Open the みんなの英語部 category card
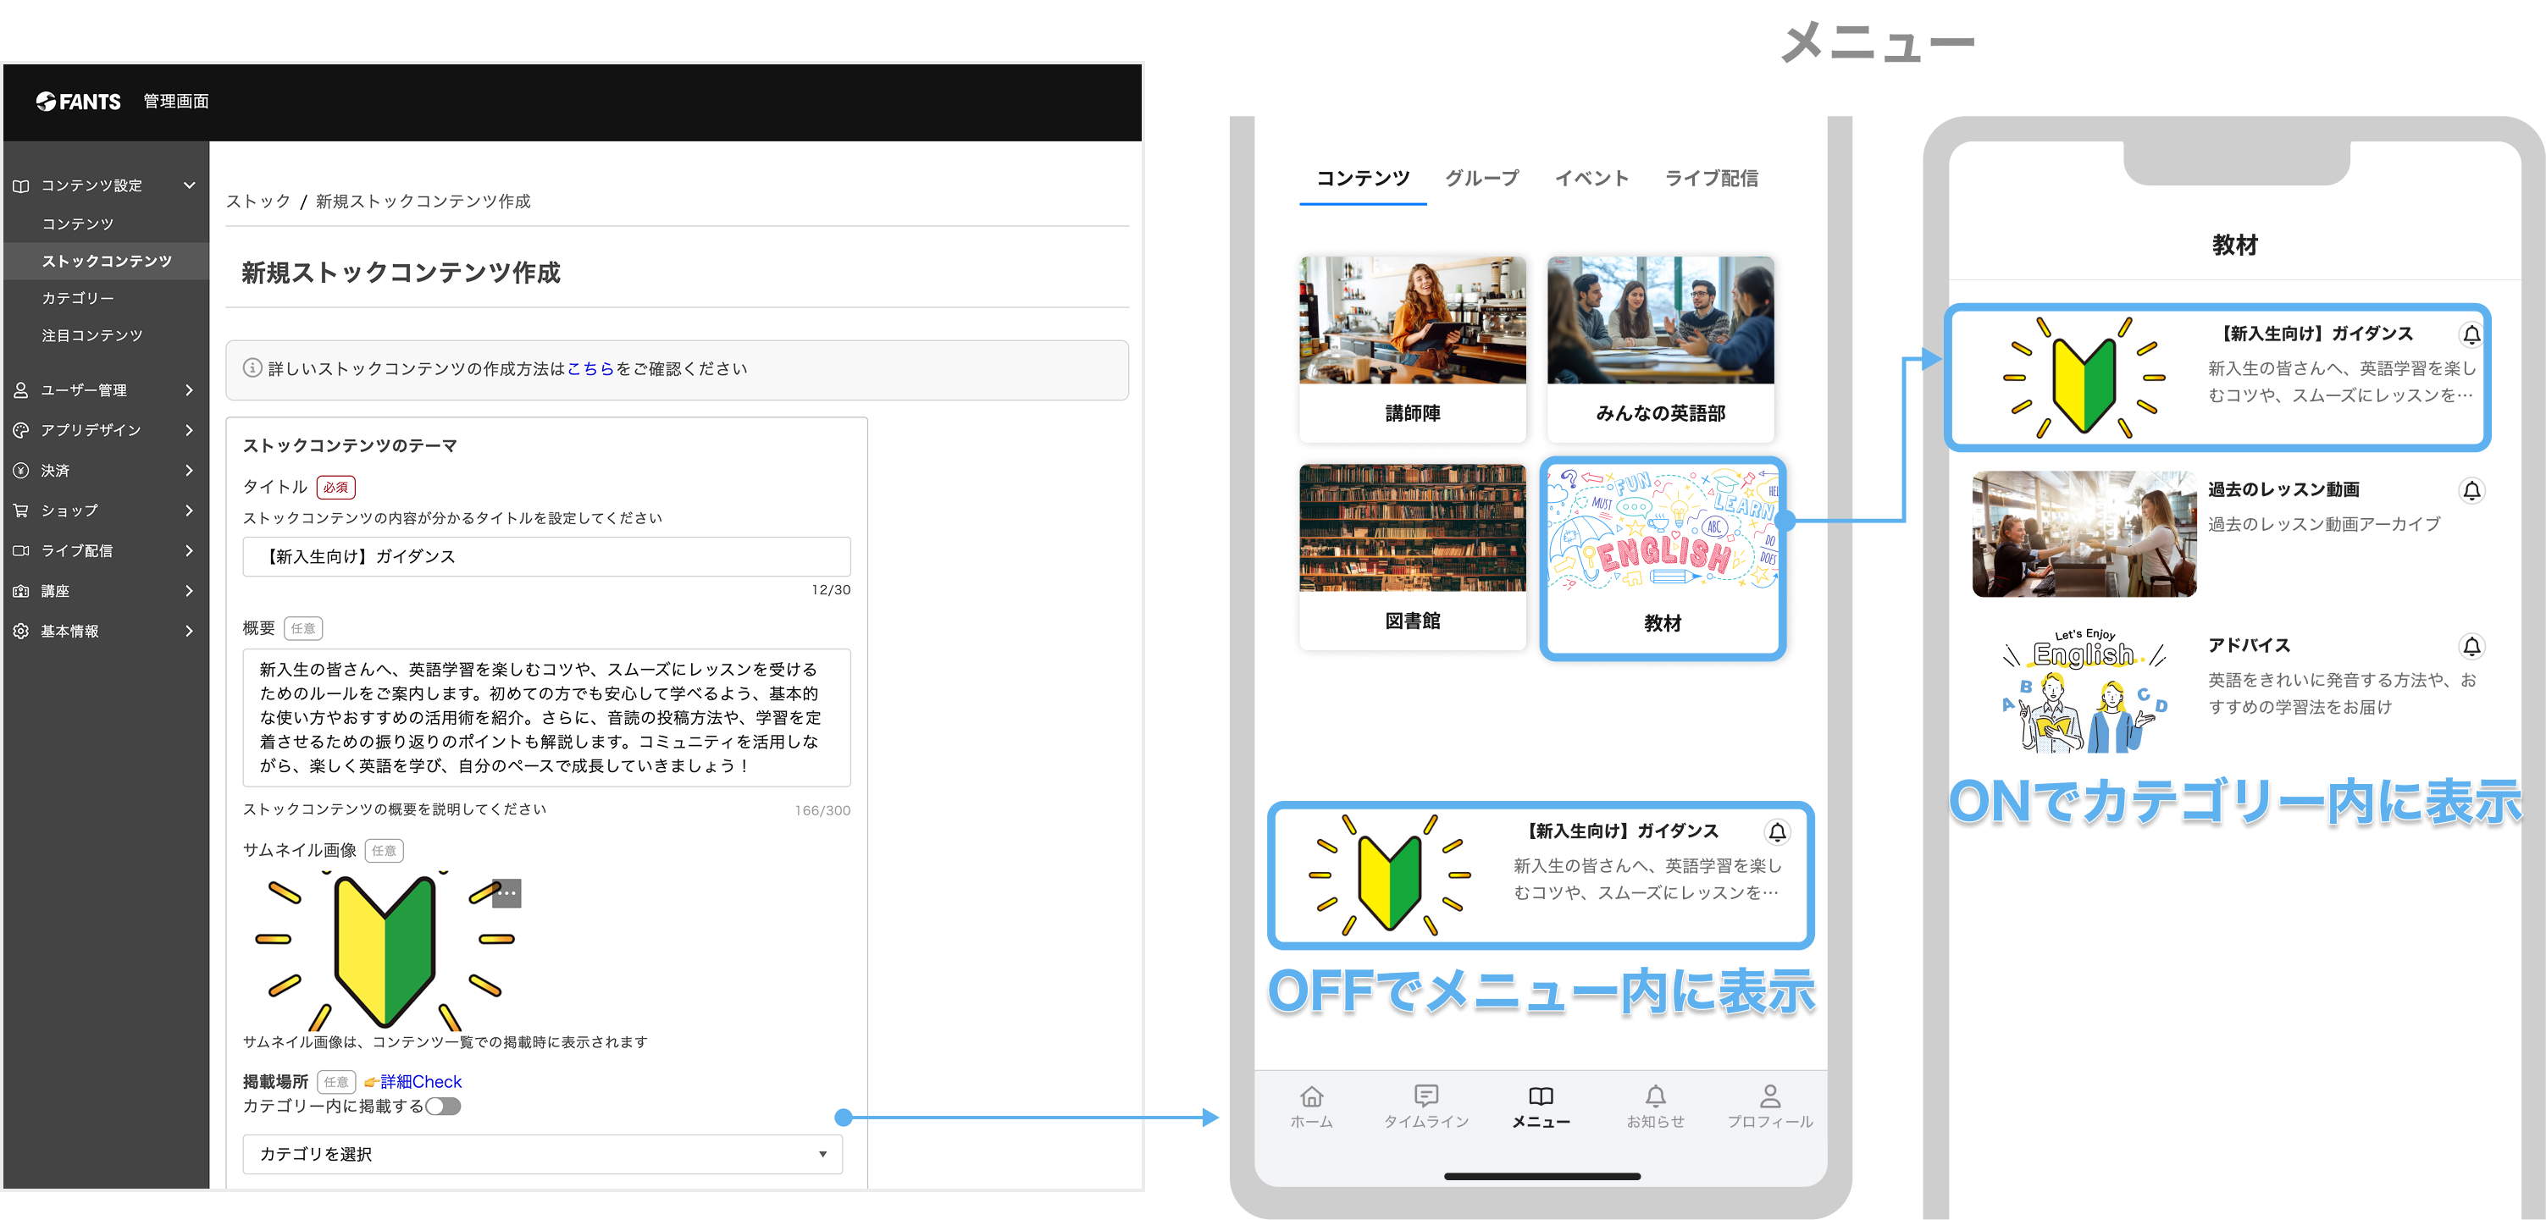This screenshot has width=2546, height=1220. (x=1660, y=349)
